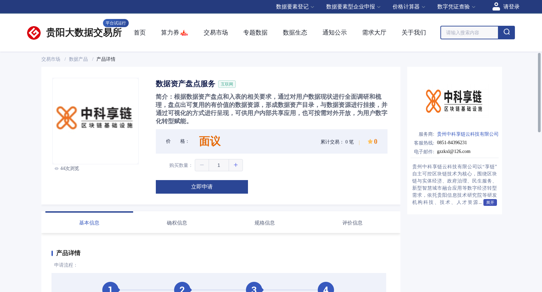Click the user avatar login icon

[x=496, y=6]
